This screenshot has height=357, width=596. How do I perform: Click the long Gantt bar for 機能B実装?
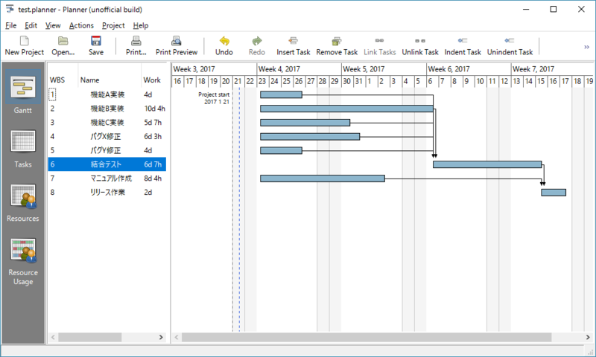pyautogui.click(x=346, y=109)
